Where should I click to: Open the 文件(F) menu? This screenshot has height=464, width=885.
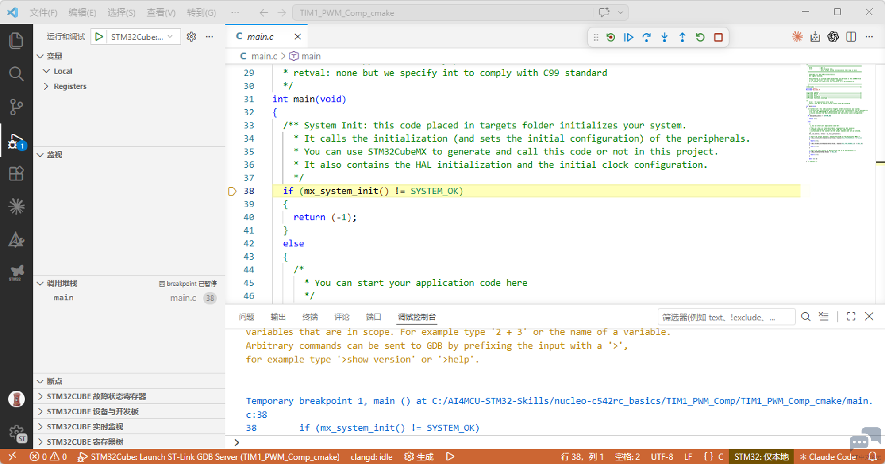(43, 13)
